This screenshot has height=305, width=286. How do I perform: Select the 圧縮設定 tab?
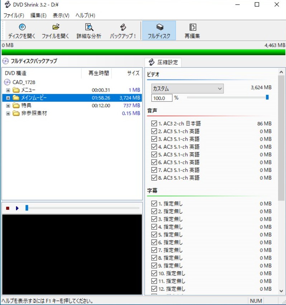click(163, 62)
